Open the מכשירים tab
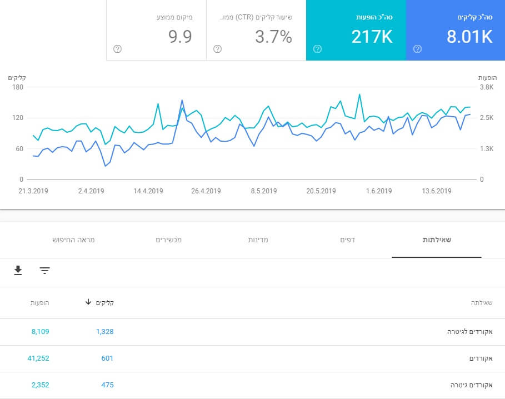 click(x=169, y=240)
